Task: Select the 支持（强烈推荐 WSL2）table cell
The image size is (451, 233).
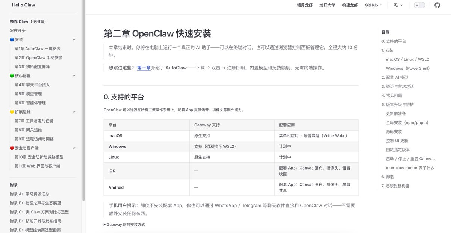Action: [x=232, y=146]
